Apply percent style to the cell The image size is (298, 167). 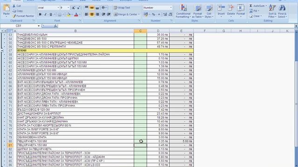pos(154,14)
